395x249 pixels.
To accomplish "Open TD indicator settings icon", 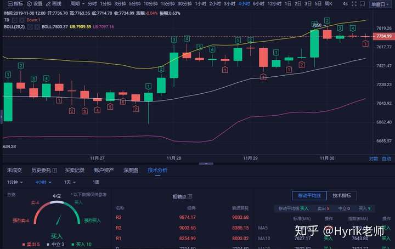I will 15,20.
